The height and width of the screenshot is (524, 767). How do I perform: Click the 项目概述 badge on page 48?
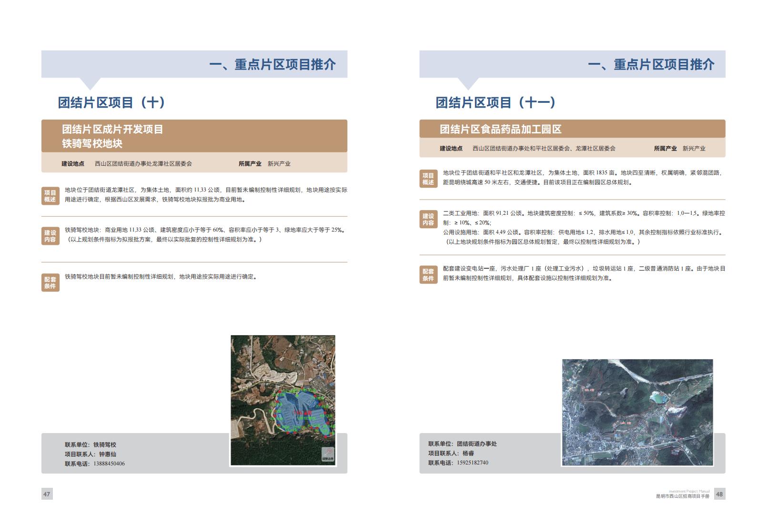428,179
